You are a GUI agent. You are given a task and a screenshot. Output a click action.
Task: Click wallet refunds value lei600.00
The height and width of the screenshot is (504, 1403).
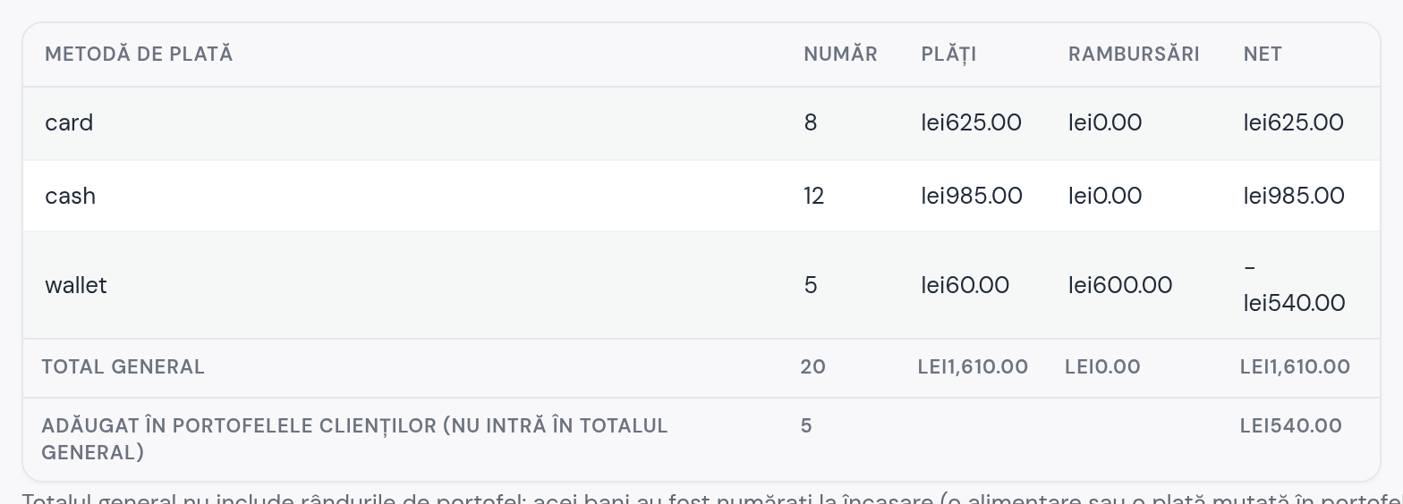coord(1120,286)
